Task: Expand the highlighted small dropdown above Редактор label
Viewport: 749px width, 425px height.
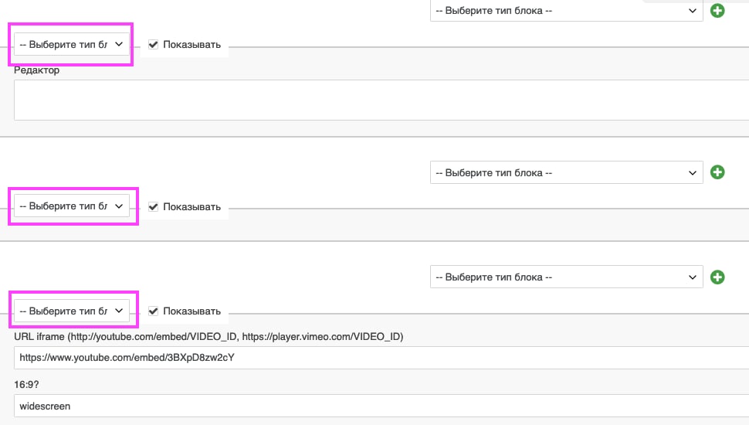Action: pos(71,45)
